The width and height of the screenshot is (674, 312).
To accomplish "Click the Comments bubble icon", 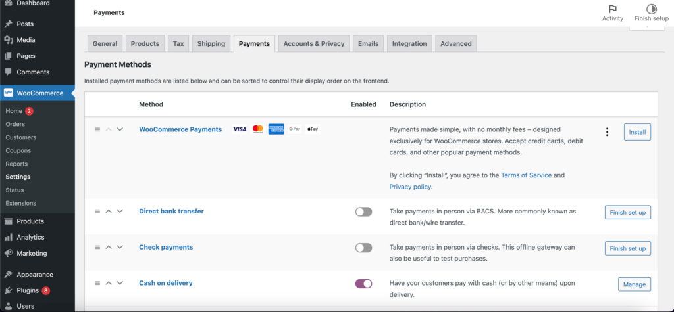I will [8, 72].
